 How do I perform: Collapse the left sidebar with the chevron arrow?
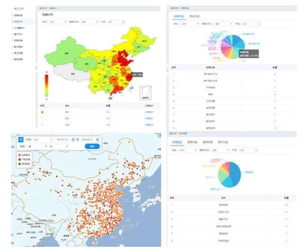click(36, 67)
